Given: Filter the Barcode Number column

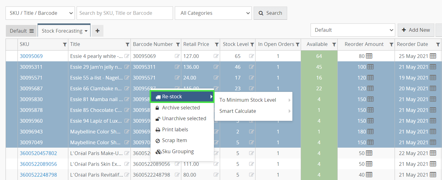Looking at the screenshot, I should (x=178, y=45).
